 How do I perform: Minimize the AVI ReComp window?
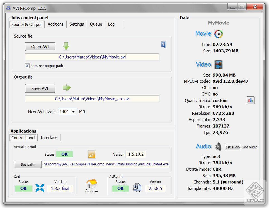[x=232, y=7]
